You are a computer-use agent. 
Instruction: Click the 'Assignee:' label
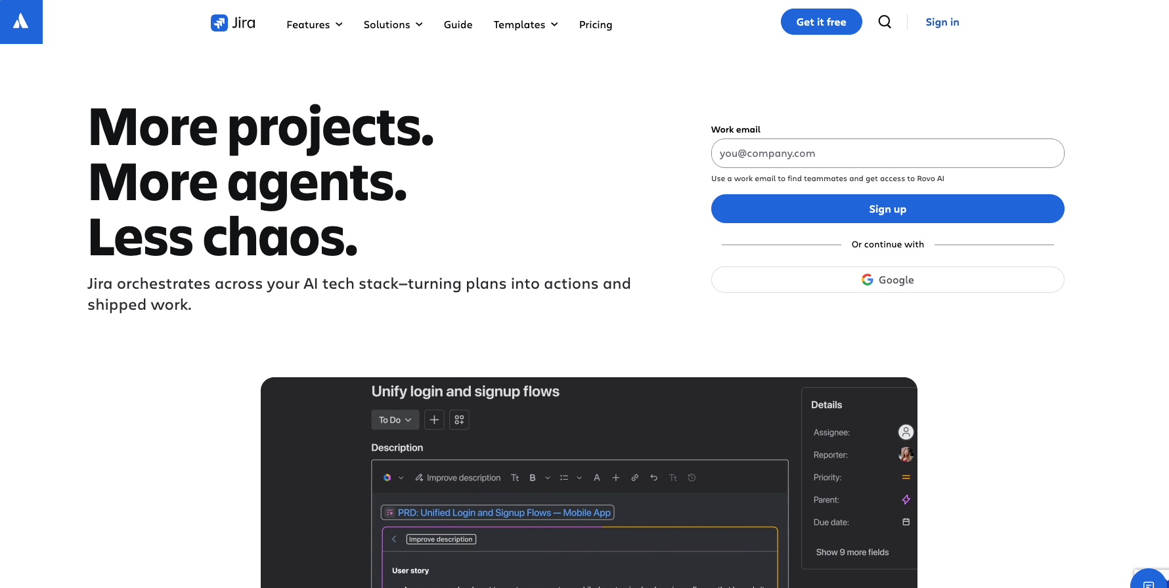(x=831, y=432)
